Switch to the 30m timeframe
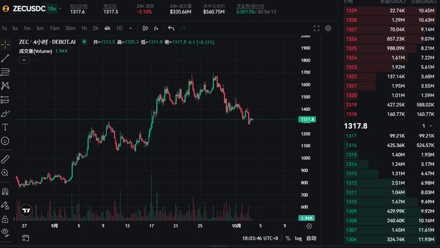This screenshot has height=248, width=440. (70, 28)
